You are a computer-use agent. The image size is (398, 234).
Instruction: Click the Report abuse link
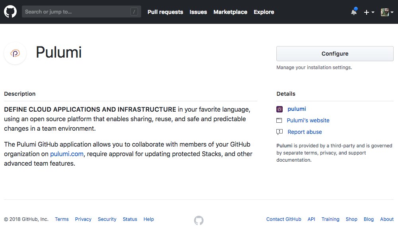[x=305, y=132]
